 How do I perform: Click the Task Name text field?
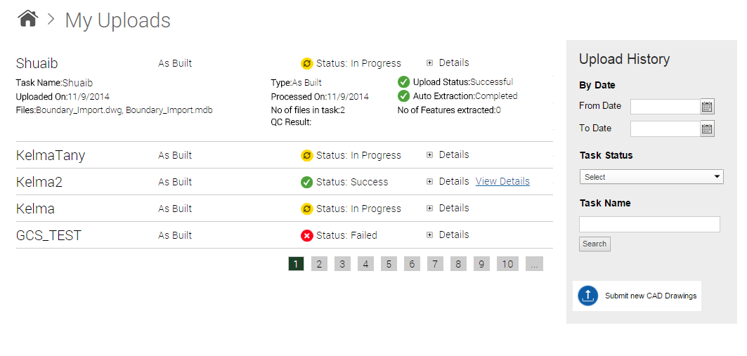[x=649, y=225]
